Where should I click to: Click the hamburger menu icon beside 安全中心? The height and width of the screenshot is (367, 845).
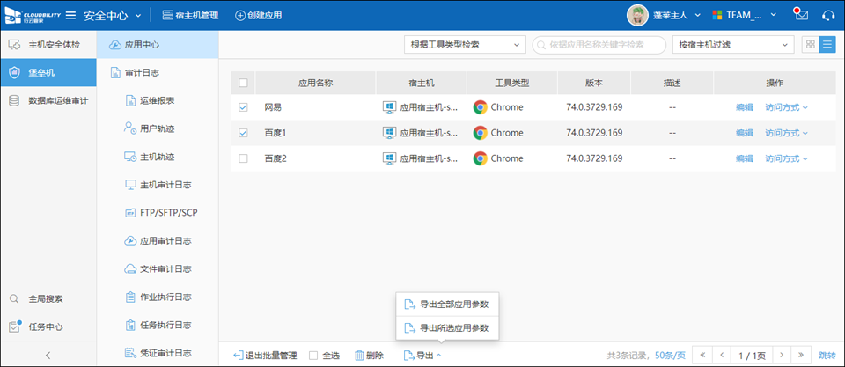[70, 15]
